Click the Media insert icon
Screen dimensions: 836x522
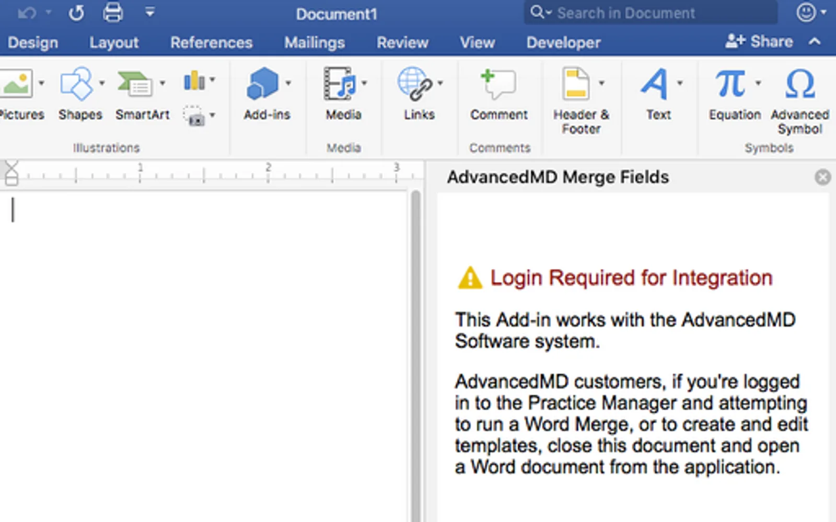click(x=340, y=84)
